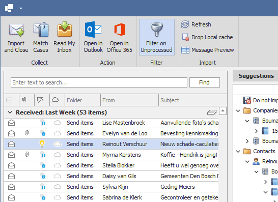Toggle Message Preview pane

[x=207, y=50]
